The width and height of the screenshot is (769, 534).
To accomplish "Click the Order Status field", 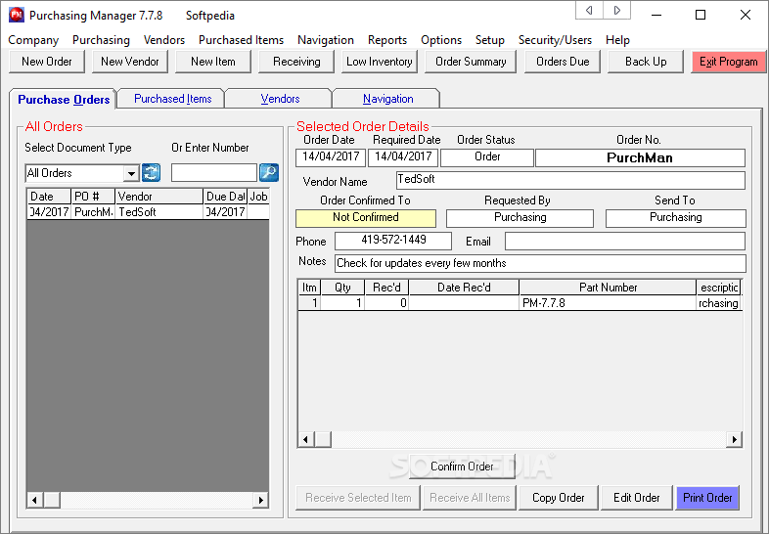I will (487, 157).
